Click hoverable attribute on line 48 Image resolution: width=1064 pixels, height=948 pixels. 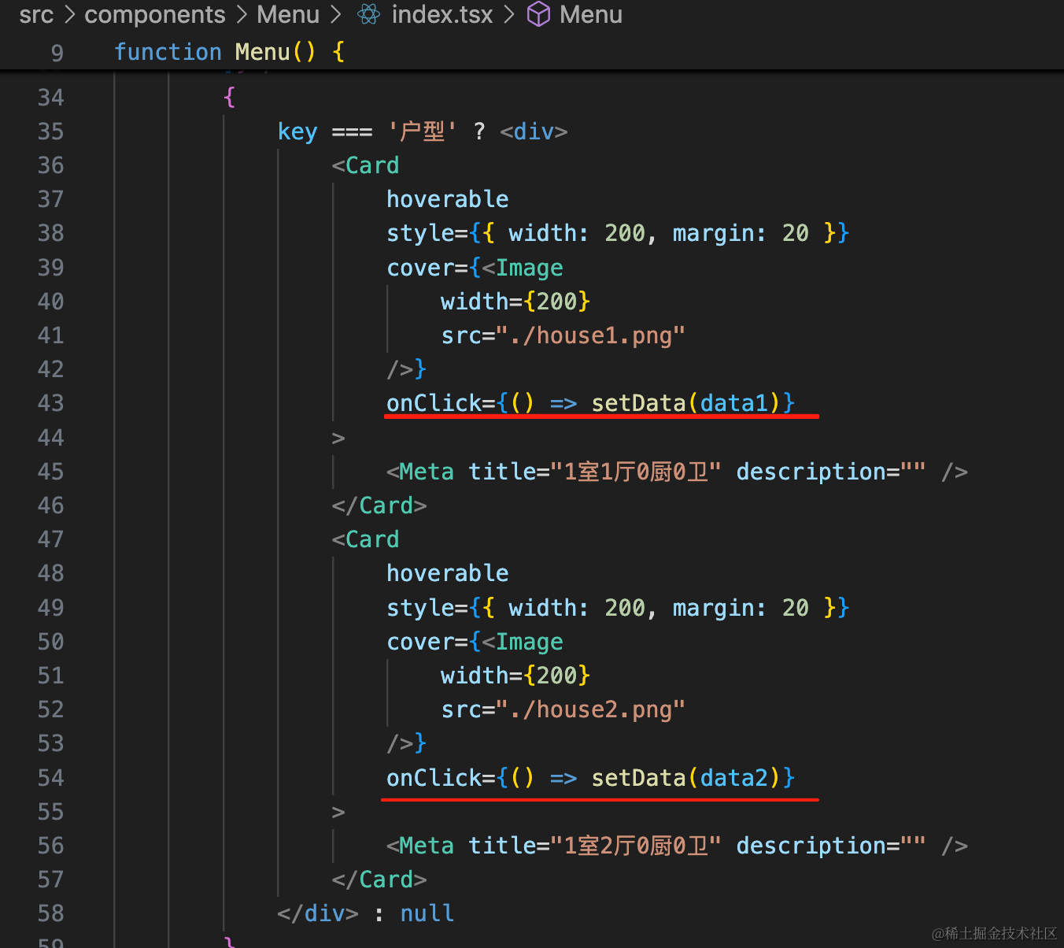tap(448, 573)
